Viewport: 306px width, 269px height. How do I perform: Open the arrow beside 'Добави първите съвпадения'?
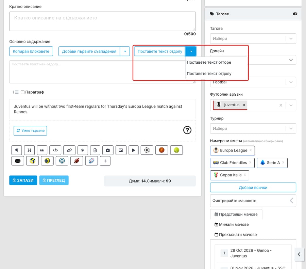(125, 51)
